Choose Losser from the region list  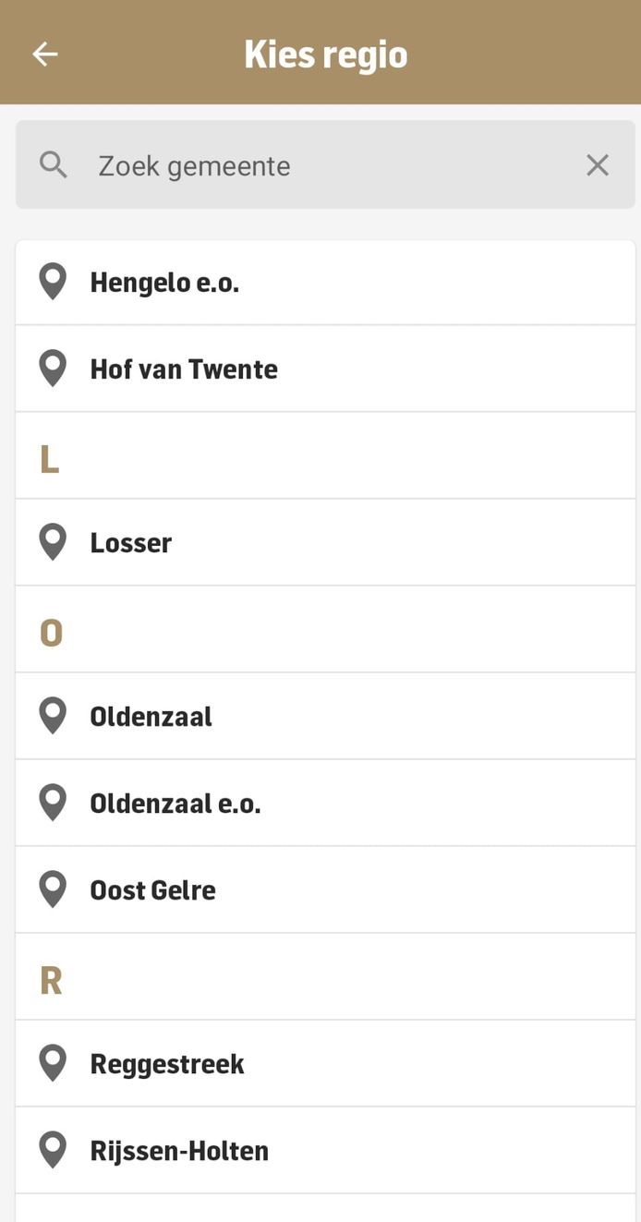click(130, 543)
